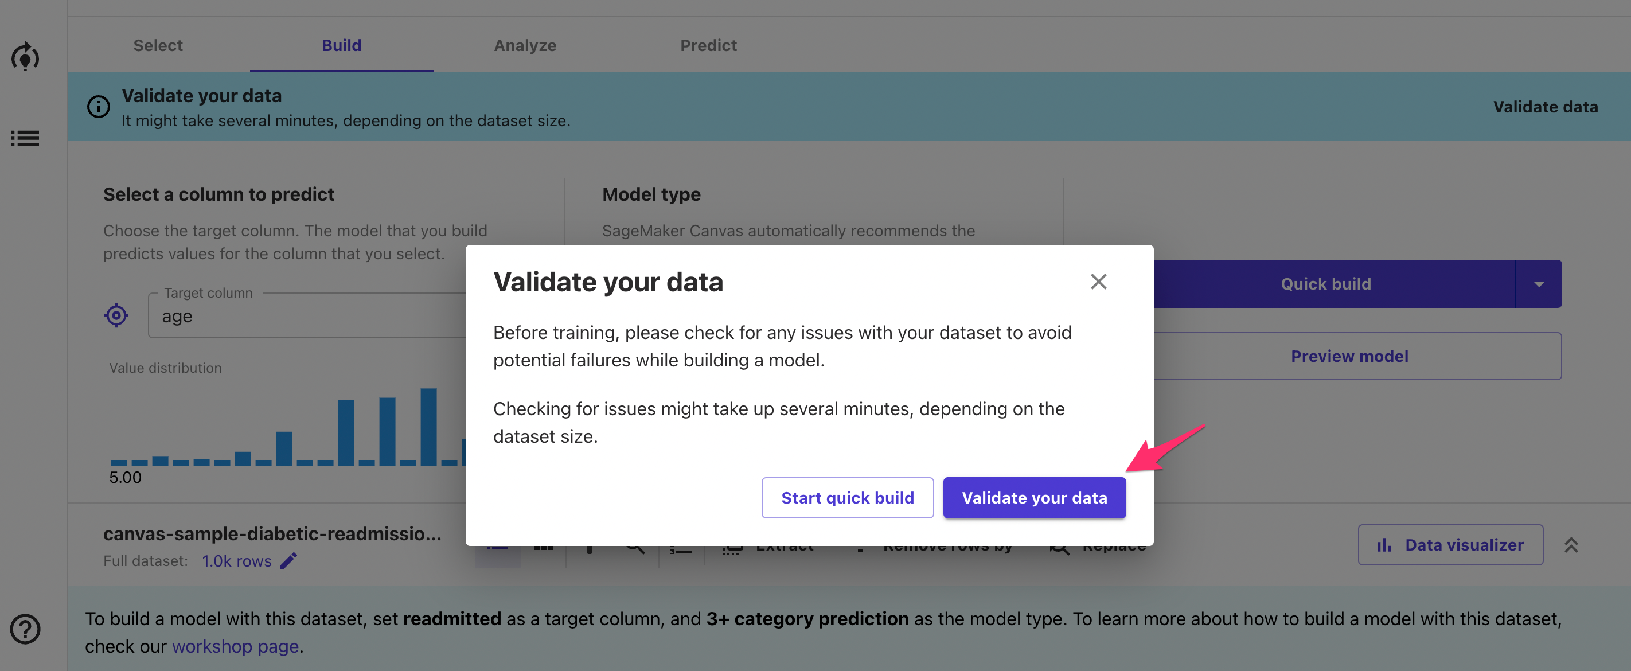
Task: Collapse the dataset panel with double chevron
Action: [x=1571, y=545]
